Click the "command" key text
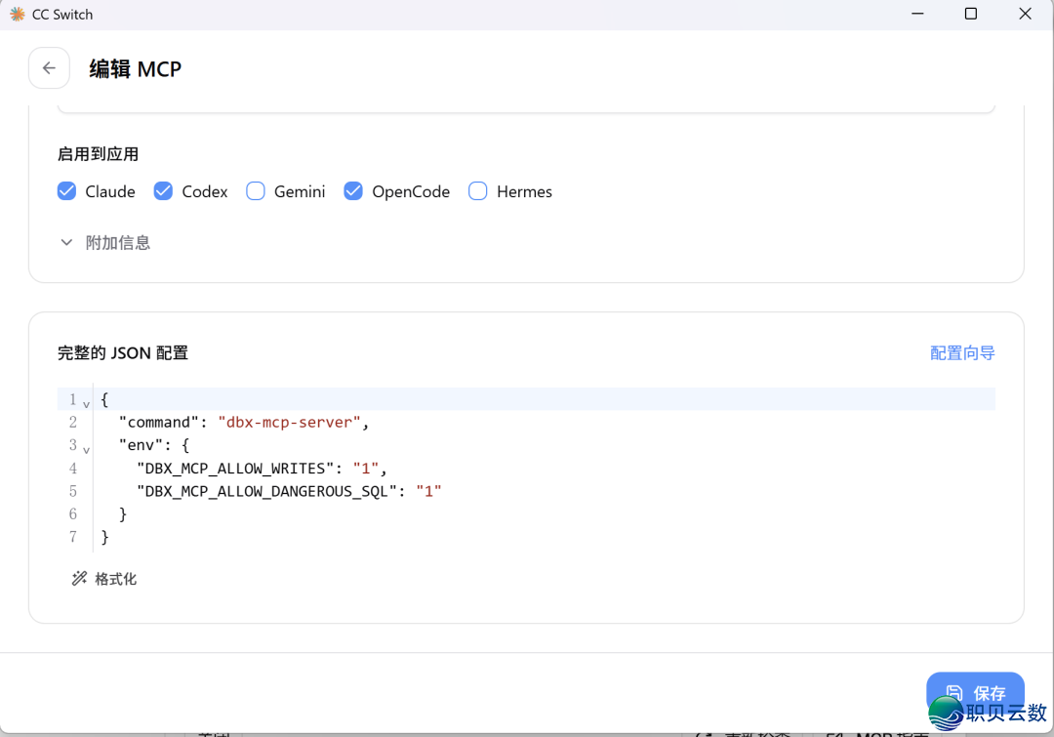The width and height of the screenshot is (1054, 737). click(159, 423)
